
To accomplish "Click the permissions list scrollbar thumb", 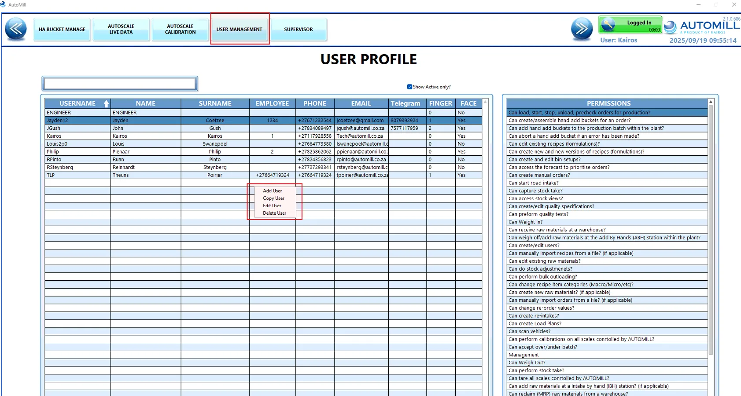I will point(711,230).
